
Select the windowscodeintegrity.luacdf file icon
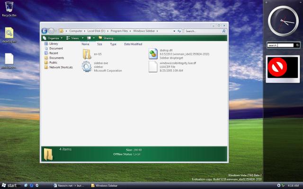click(153, 67)
